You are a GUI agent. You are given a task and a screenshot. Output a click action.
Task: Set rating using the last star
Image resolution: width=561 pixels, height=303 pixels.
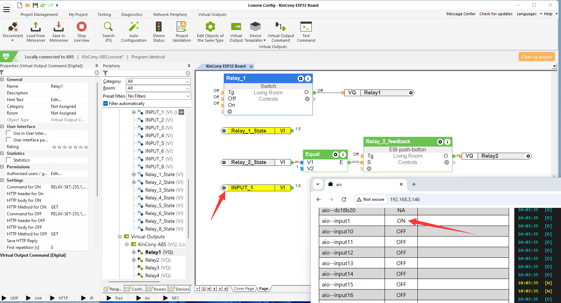click(x=86, y=147)
